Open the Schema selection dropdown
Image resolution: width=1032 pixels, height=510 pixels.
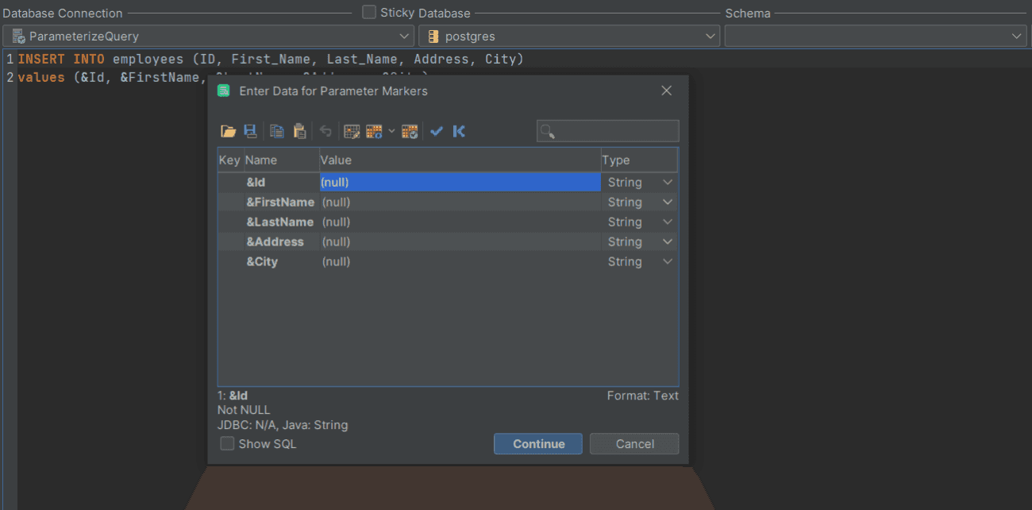click(x=1017, y=36)
